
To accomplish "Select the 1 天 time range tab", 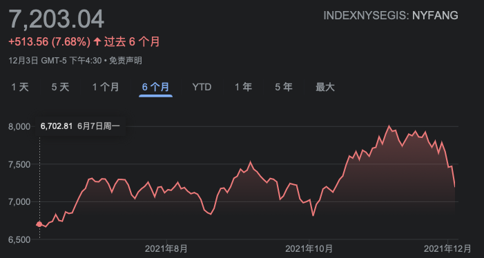I will click(x=20, y=87).
